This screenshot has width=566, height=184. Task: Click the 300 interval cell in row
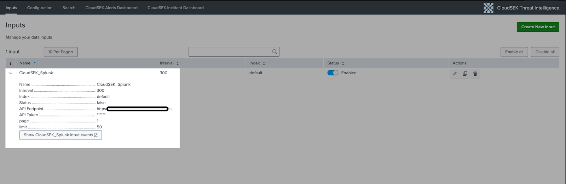pos(163,73)
